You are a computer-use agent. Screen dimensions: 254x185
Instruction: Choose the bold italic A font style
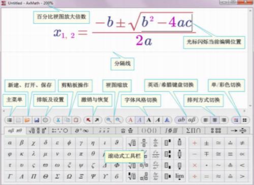pyautogui.click(x=158, y=120)
